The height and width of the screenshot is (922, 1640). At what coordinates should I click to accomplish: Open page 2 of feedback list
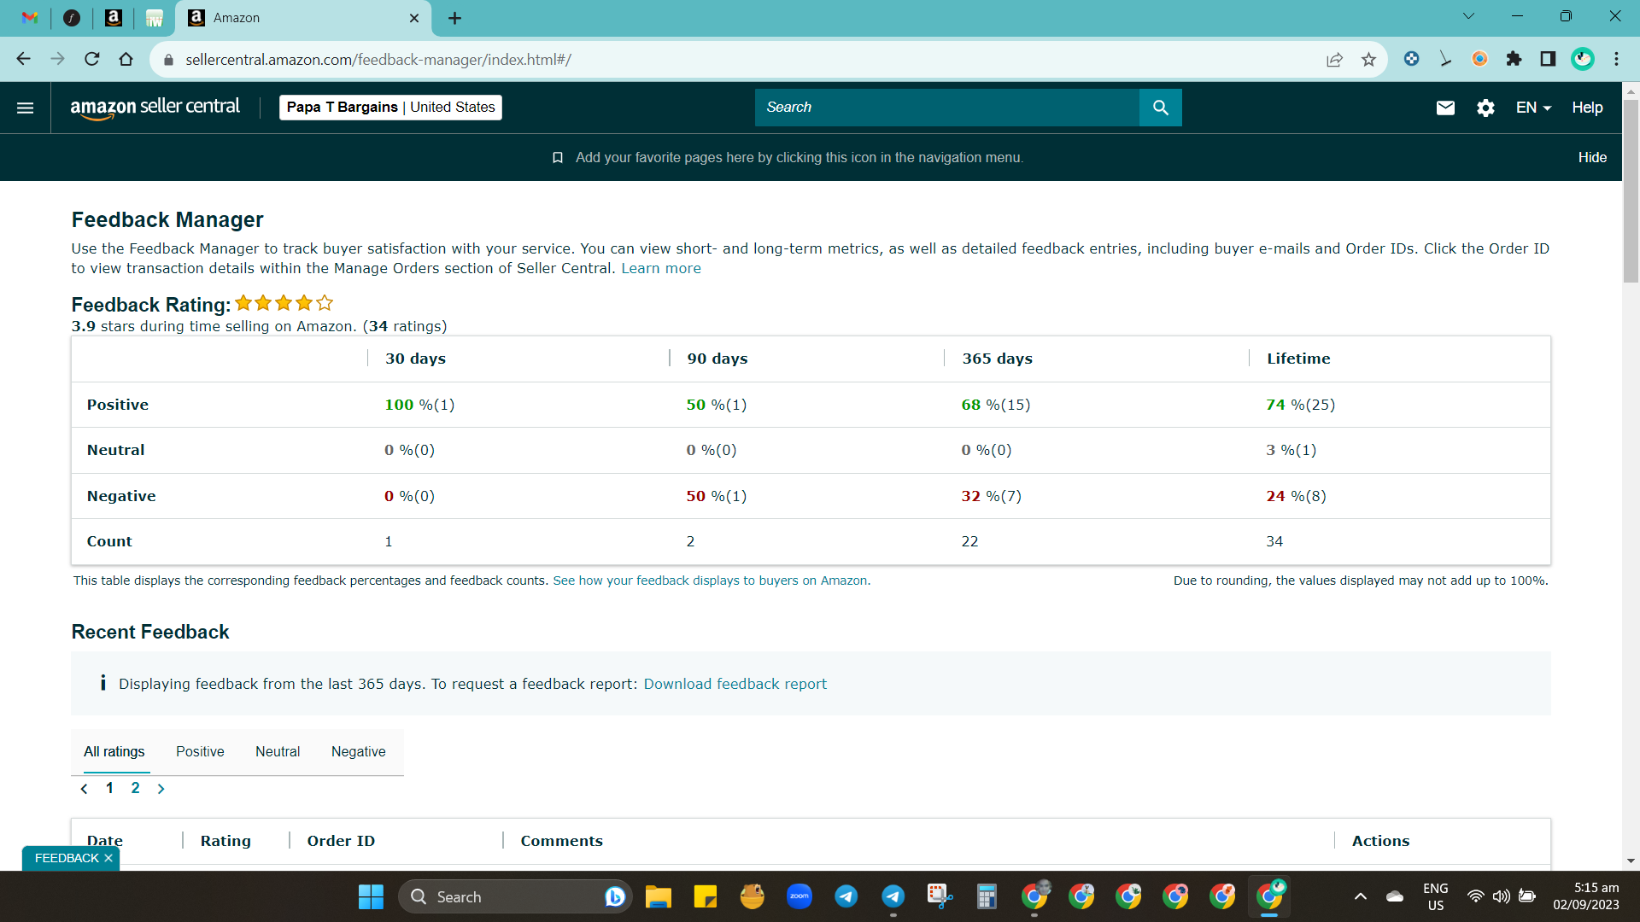click(135, 788)
